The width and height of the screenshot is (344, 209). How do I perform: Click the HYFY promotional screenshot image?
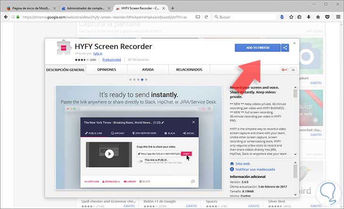[x=139, y=137]
